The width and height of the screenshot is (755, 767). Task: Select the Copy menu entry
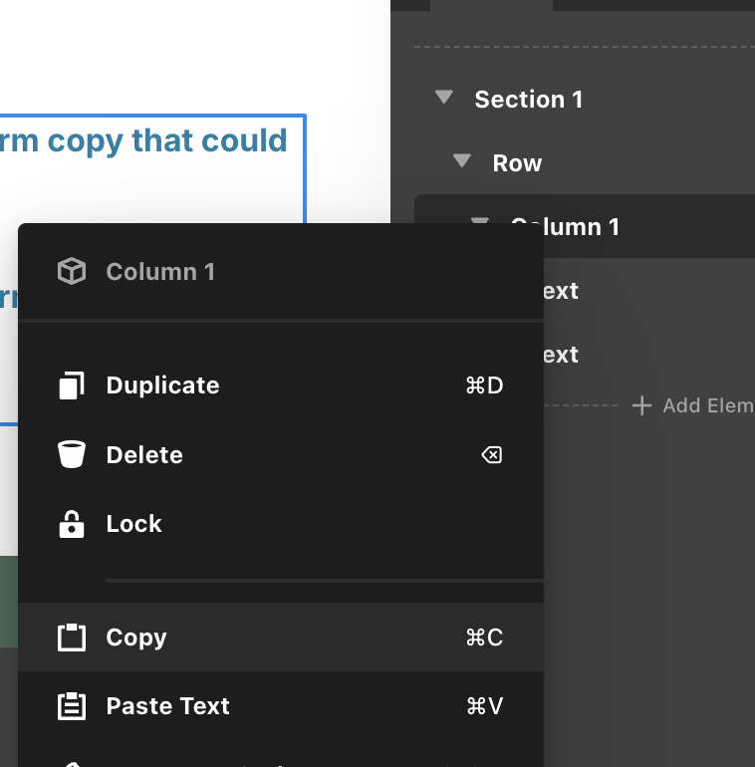coord(136,638)
